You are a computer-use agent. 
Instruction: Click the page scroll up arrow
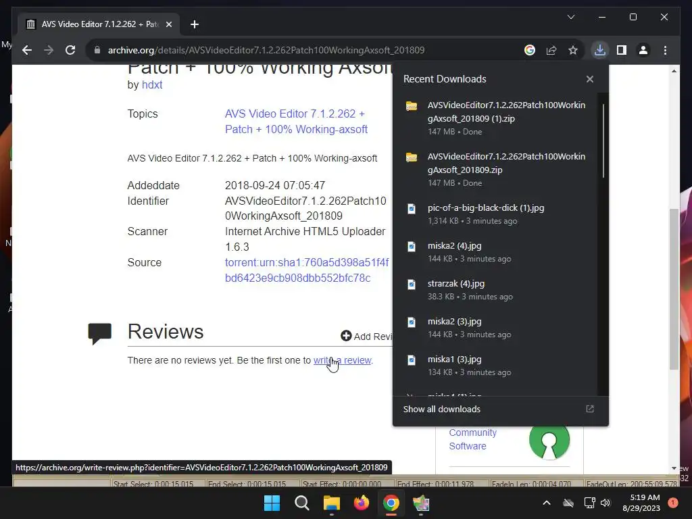[674, 70]
